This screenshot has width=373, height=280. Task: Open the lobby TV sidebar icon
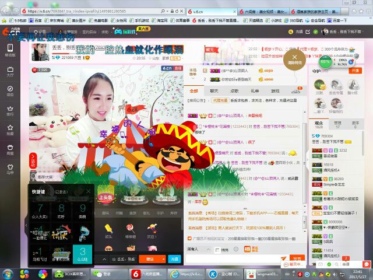coord(10,71)
